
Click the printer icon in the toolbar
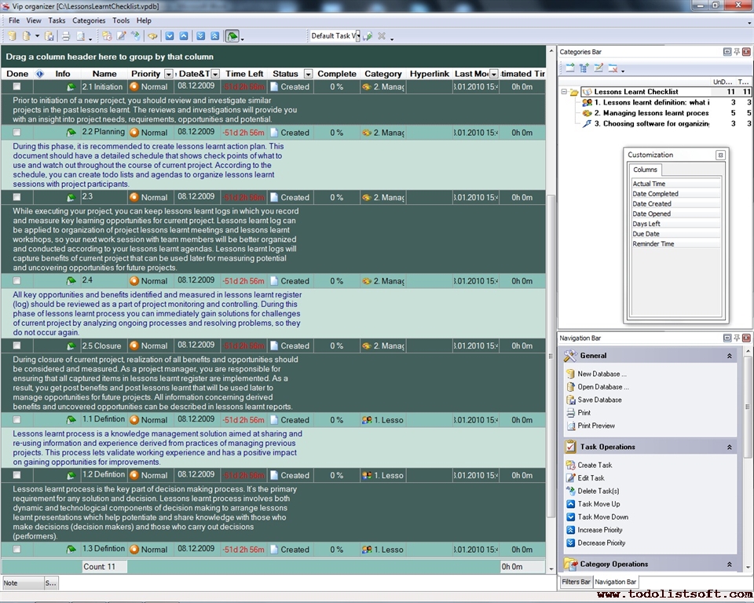click(66, 36)
